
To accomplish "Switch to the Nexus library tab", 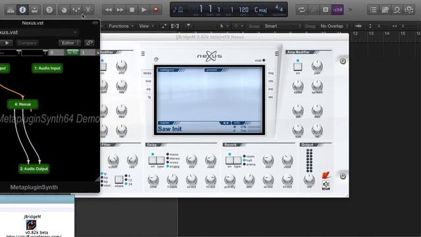I will click(x=147, y=73).
